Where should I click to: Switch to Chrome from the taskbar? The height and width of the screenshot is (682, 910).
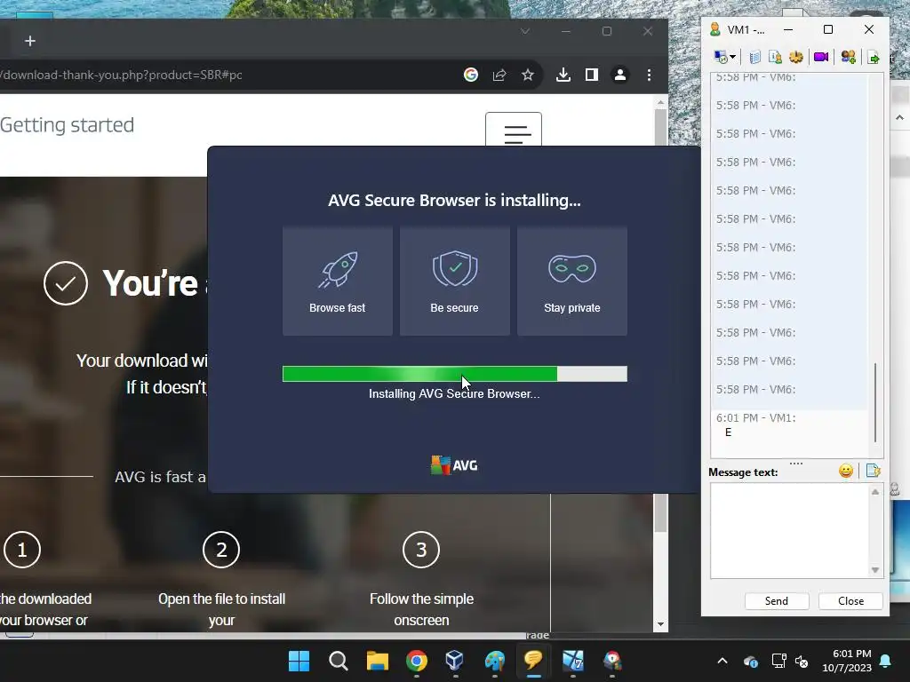417,661
